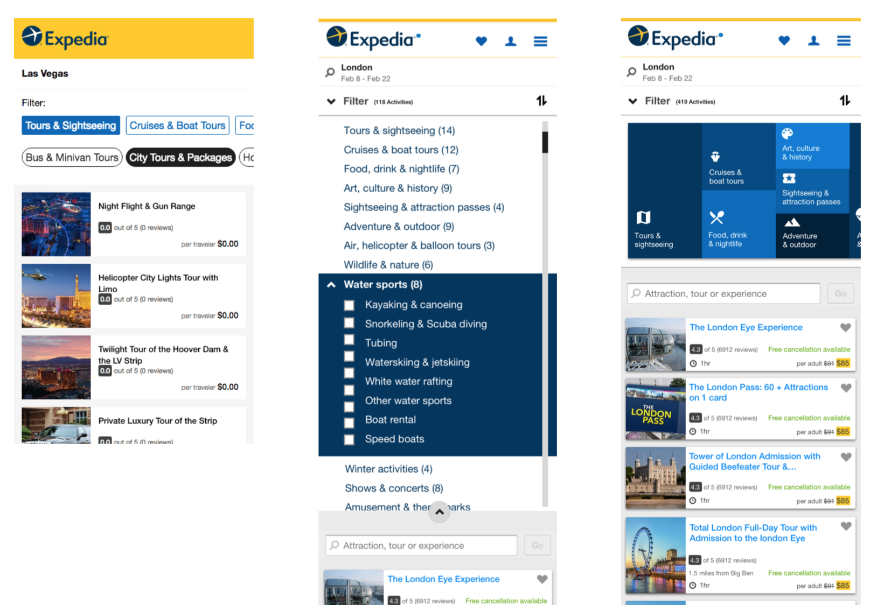This screenshot has height=605, width=877.
Task: Collapse the Water sports (8) section
Action: tap(331, 285)
